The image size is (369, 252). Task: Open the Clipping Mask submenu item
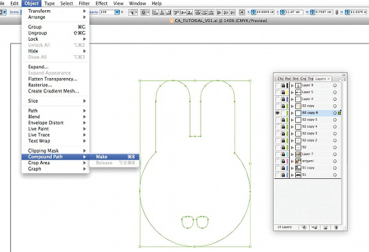pos(55,151)
